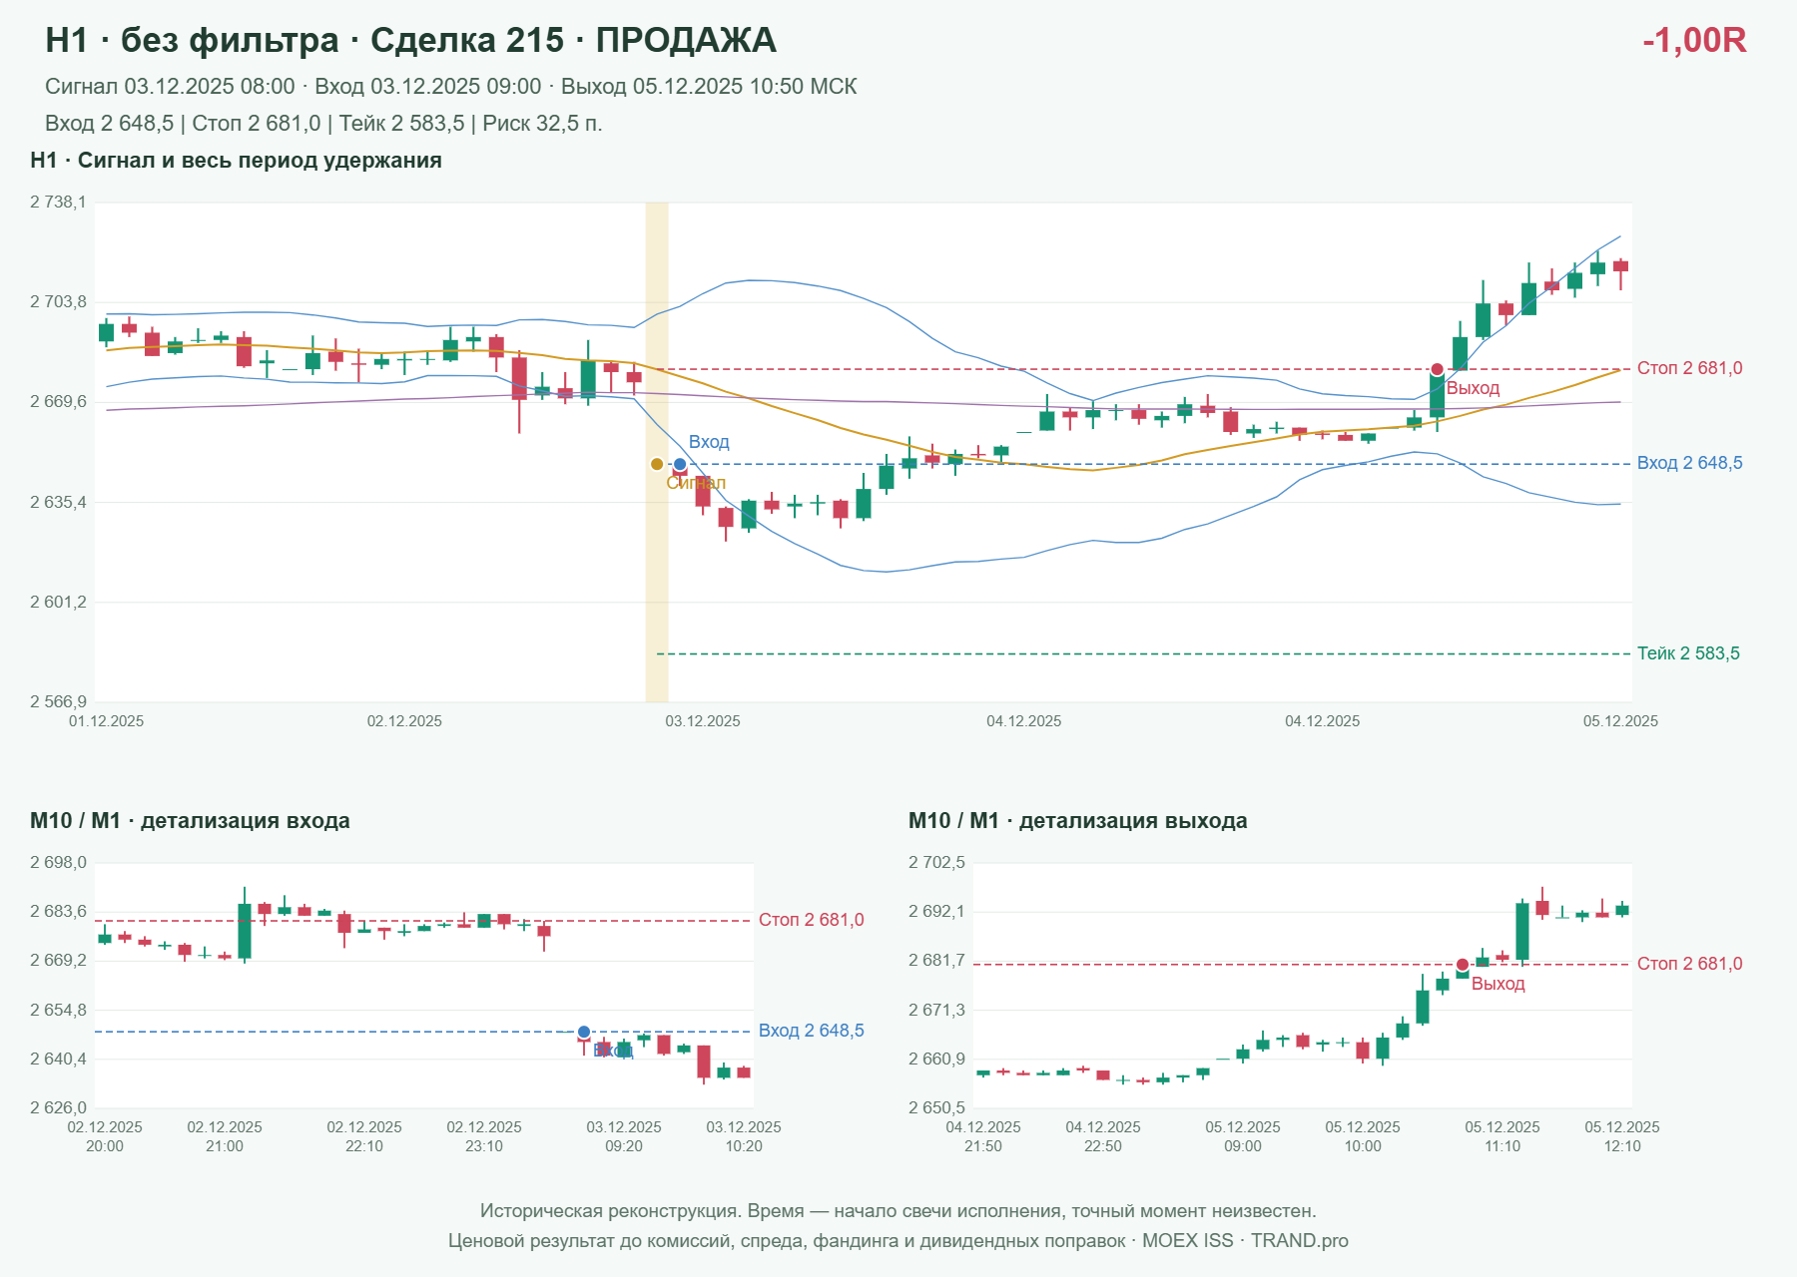
Task: Click the 03.12.2025 10:20 time label
Action: (744, 1136)
